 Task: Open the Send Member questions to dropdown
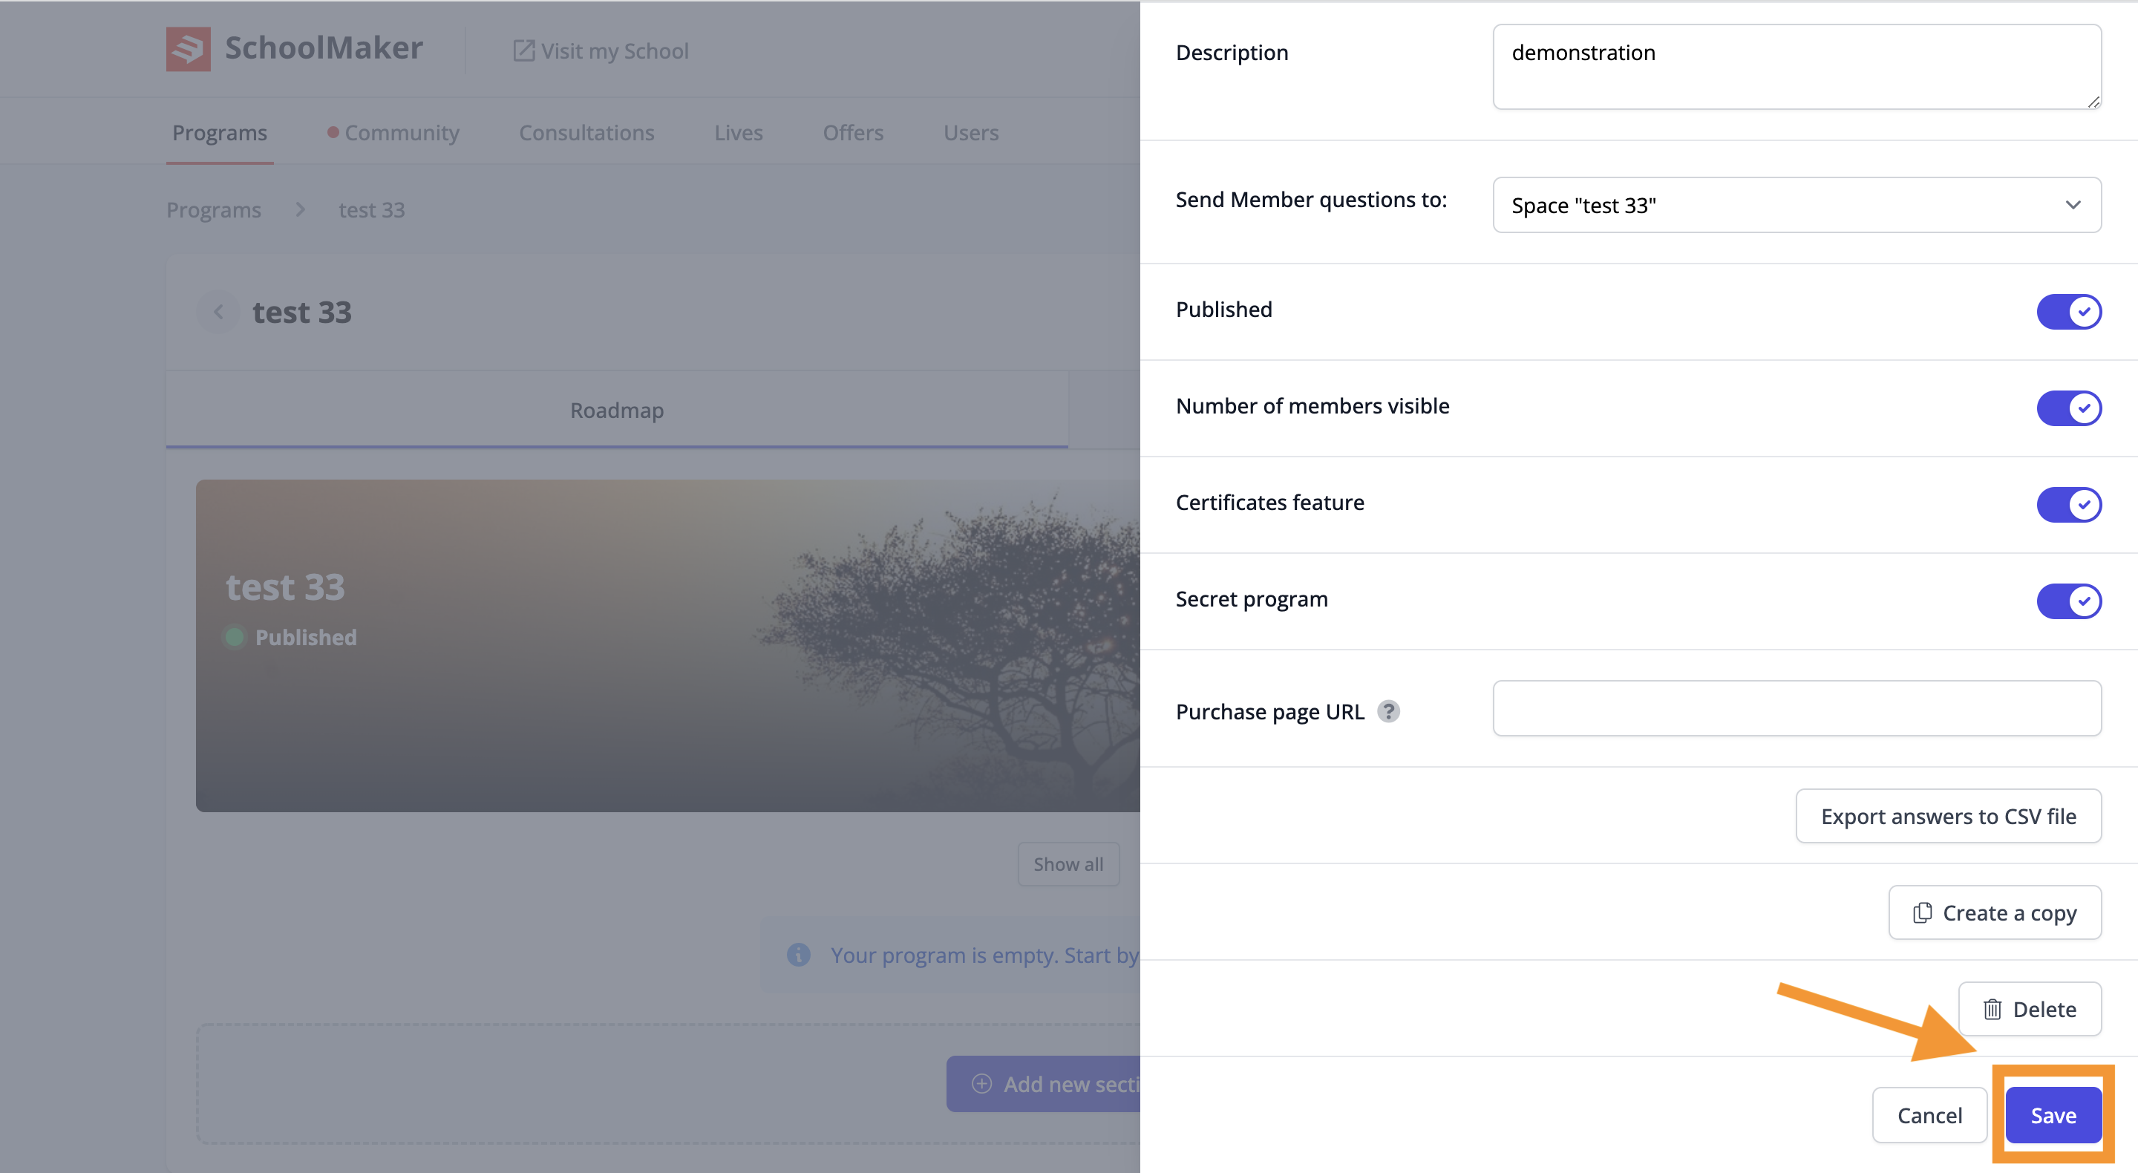(x=1797, y=205)
